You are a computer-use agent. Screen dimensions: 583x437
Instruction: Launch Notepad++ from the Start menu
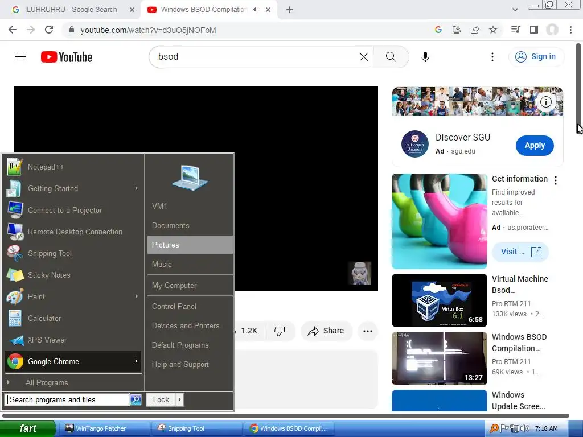pyautogui.click(x=73, y=167)
